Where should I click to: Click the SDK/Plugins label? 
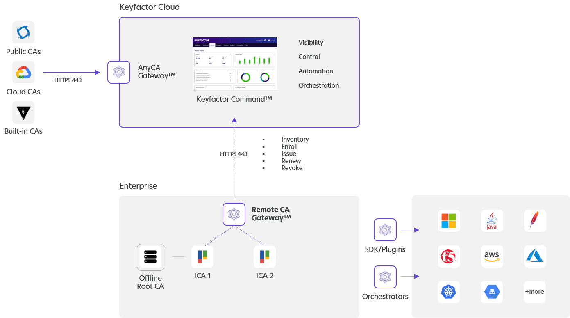[385, 249]
